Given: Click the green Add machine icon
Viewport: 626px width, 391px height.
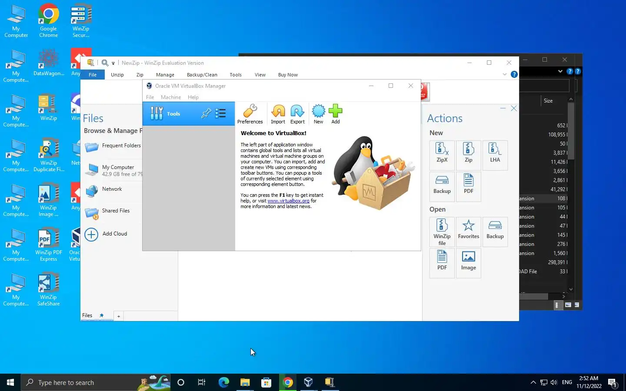Looking at the screenshot, I should click(x=335, y=114).
